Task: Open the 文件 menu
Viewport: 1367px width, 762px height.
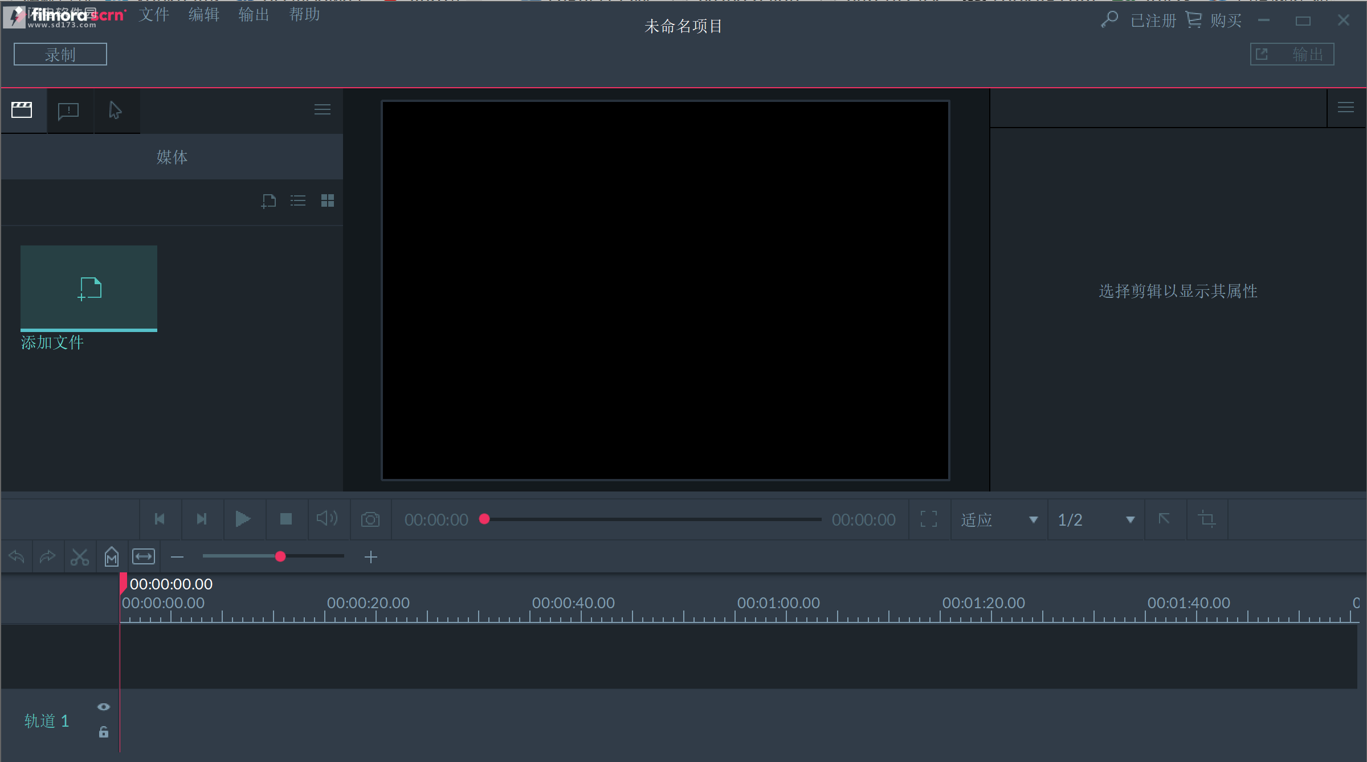Action: pos(154,14)
